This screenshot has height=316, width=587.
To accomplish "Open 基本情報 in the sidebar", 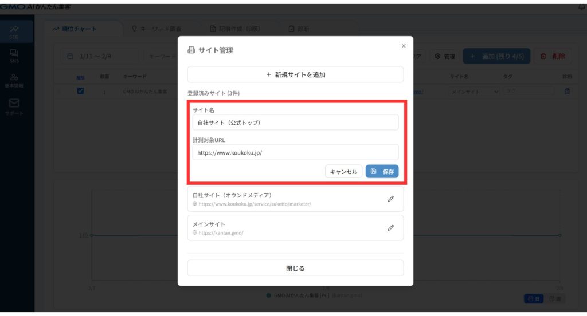I will tap(14, 80).
